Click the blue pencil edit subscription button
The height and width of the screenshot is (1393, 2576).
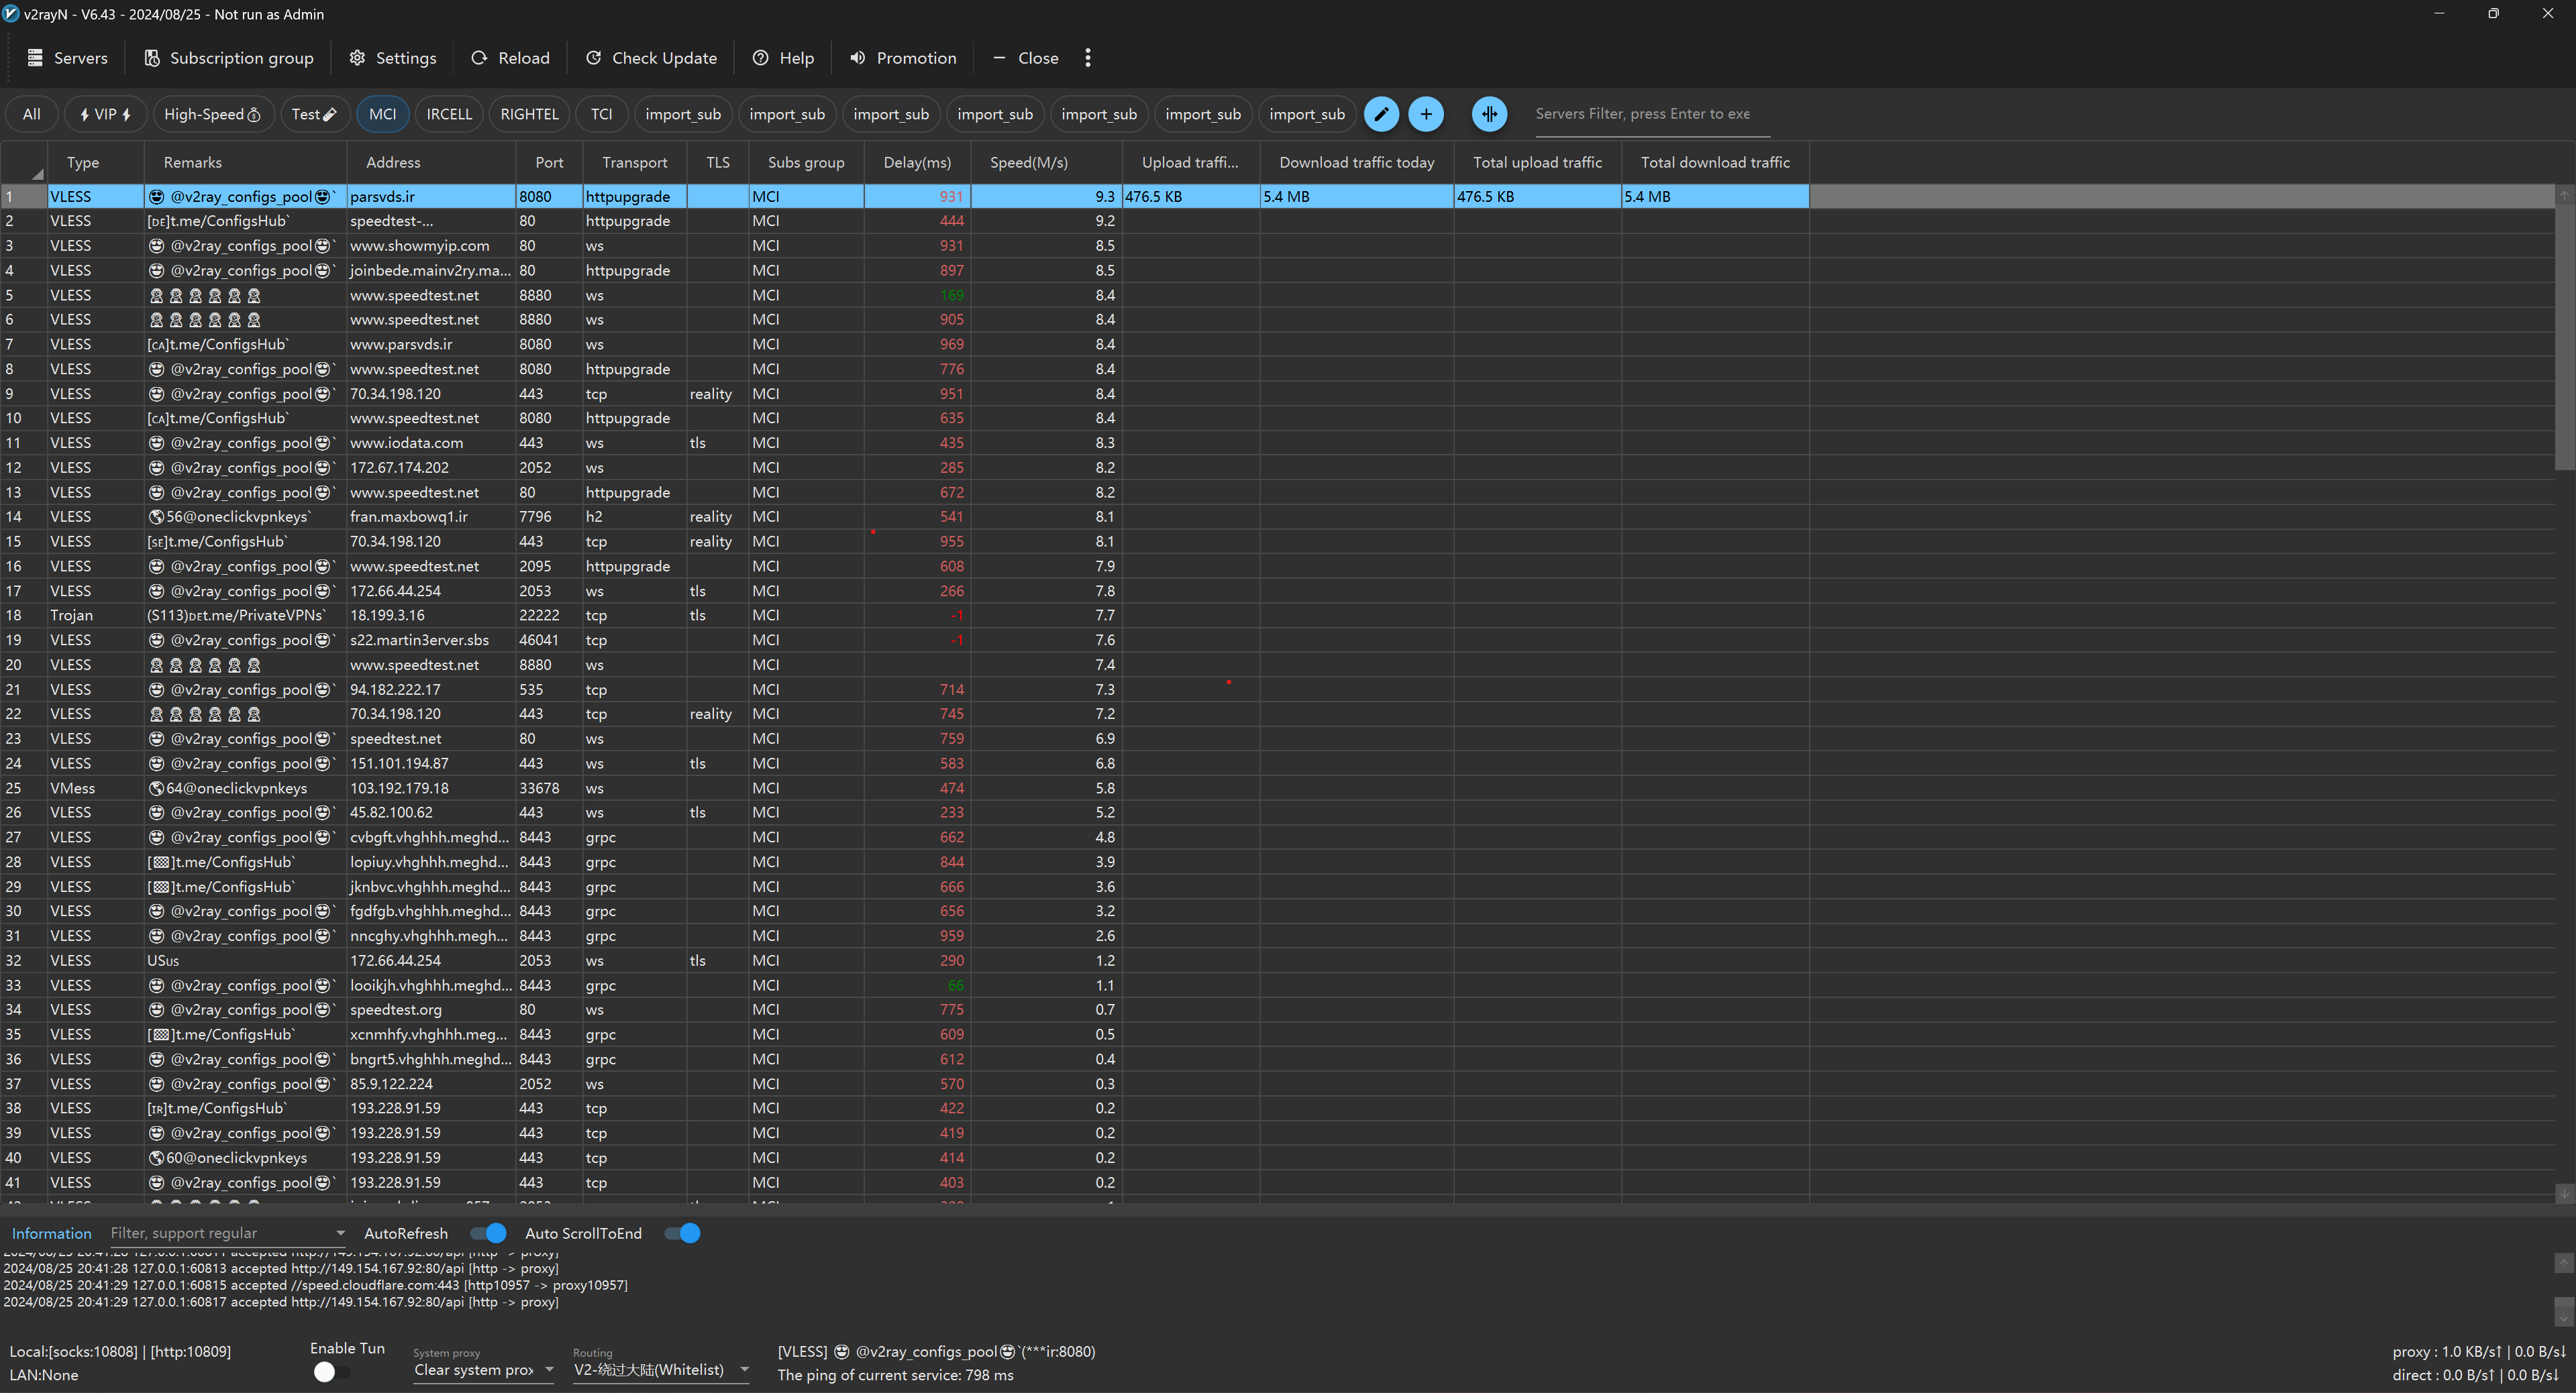click(x=1381, y=114)
